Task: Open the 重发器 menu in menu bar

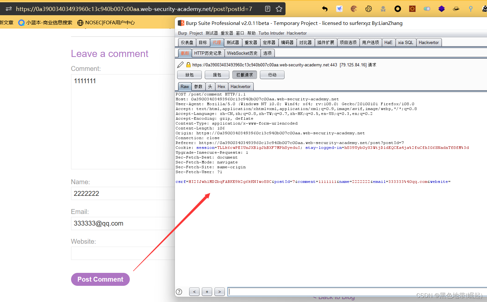Action: [227, 33]
